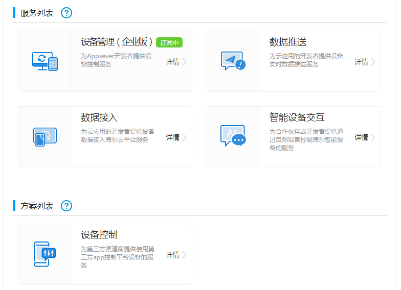401x290 pixels.
Task: Click the 智能设备交互 AI chat icon
Action: tap(233, 136)
